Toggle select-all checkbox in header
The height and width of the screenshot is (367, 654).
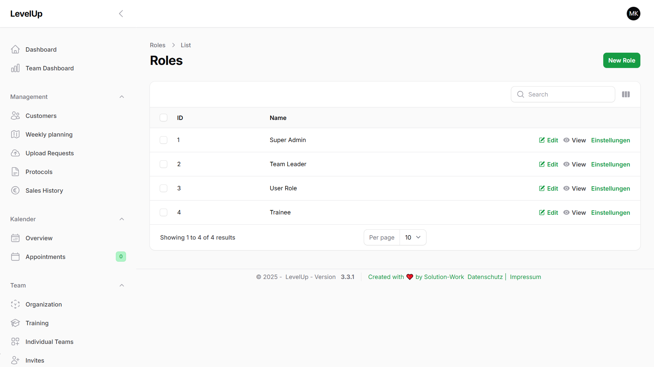tap(163, 118)
